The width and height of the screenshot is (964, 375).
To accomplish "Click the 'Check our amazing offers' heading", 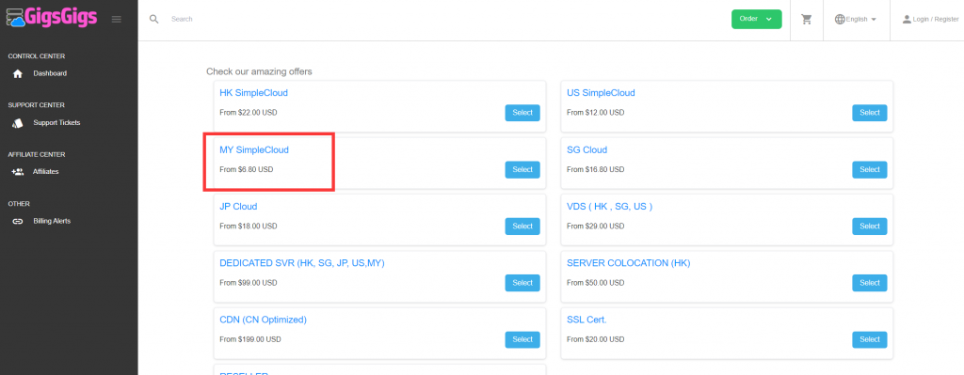I will (259, 71).
